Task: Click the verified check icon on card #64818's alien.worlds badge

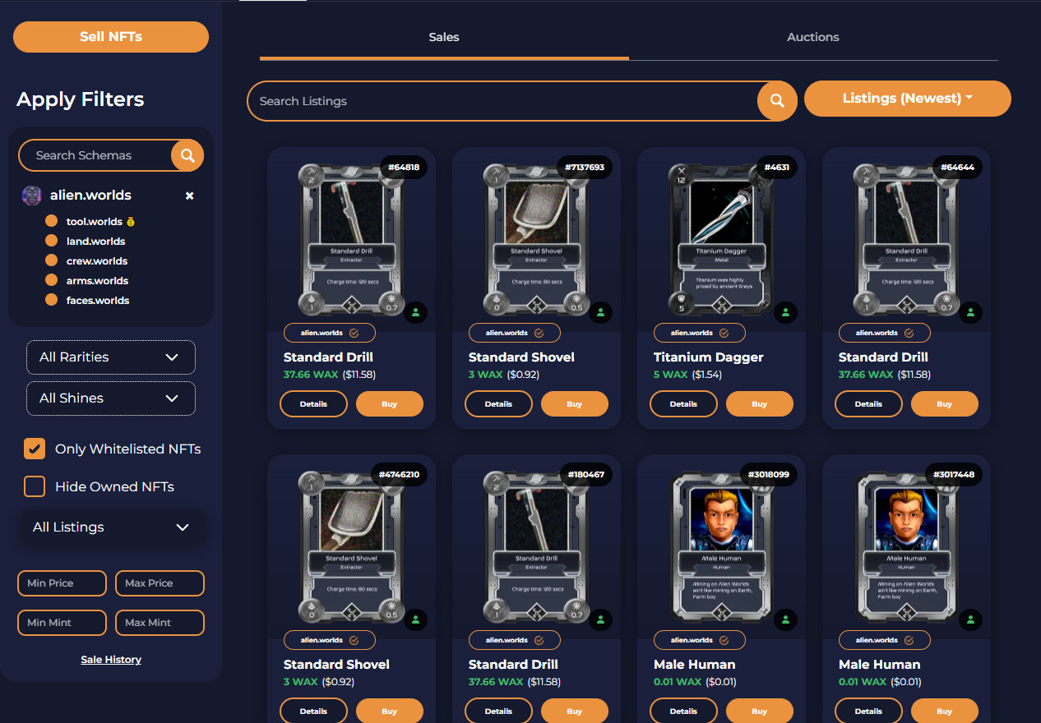Action: click(x=354, y=333)
